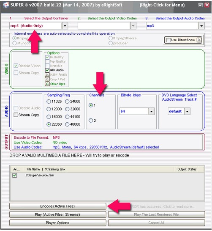Toggle the Disable Video checkbox
212x231 pixels.
click(16, 66)
